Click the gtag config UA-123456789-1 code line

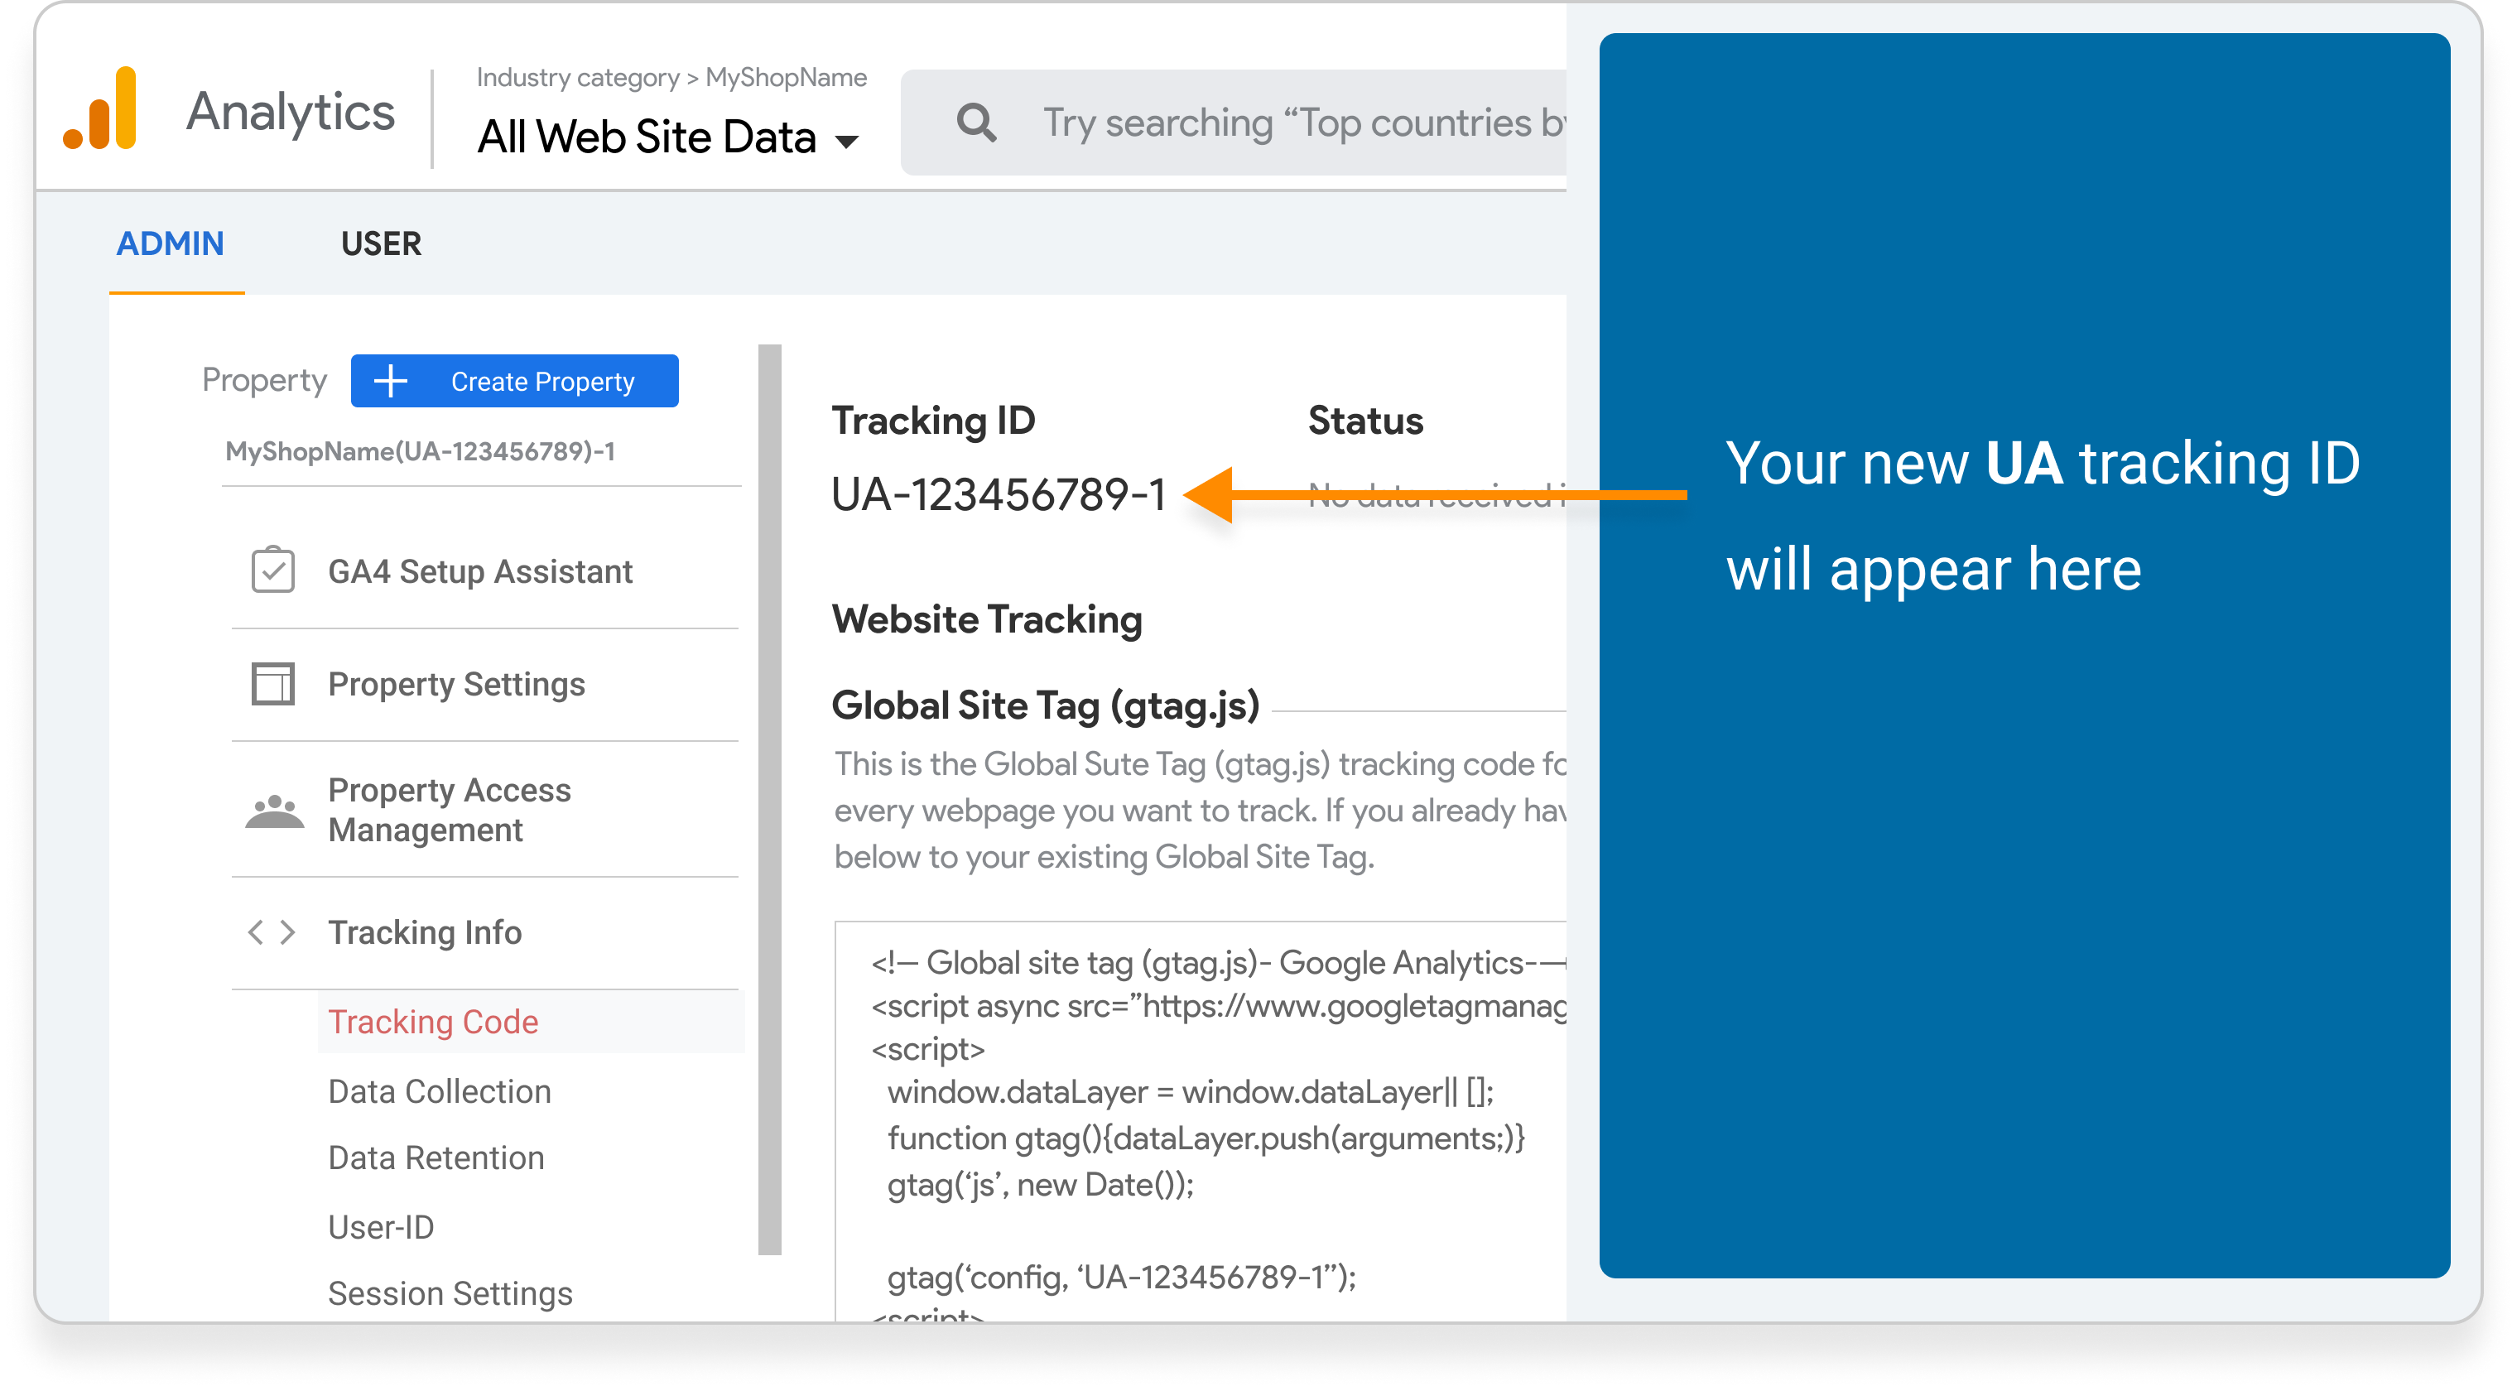(1122, 1277)
